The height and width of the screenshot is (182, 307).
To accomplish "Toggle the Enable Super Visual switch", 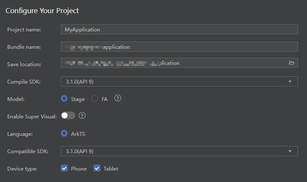I will 68,115.
